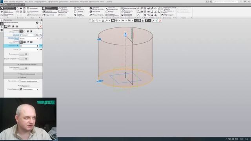Viewport: 251px width, 141px height.
Task: Click the Расстояние value input field
Action: (x=28, y=46)
